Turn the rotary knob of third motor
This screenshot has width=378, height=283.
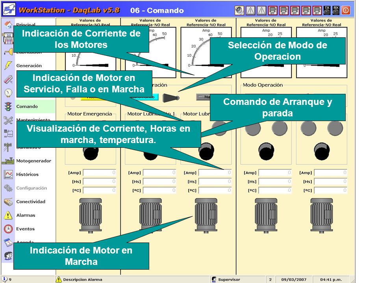(206, 151)
